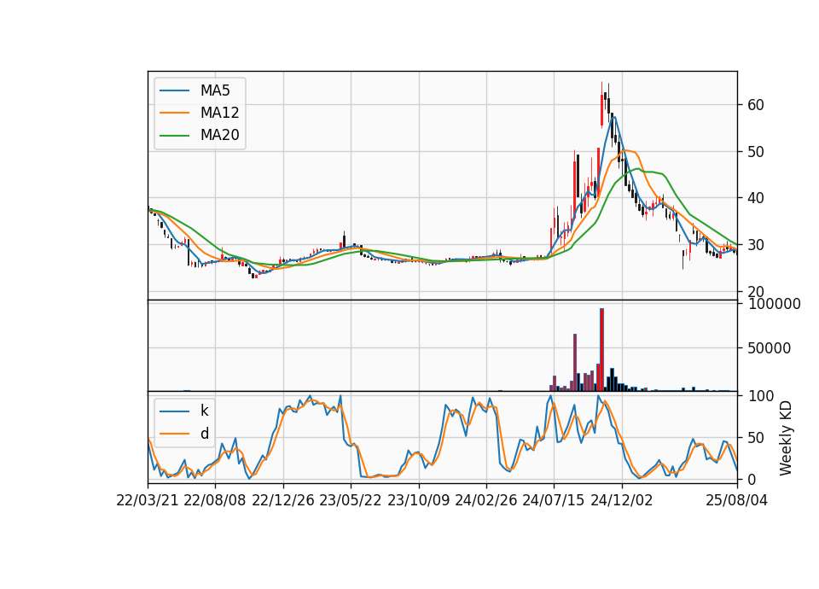The width and height of the screenshot is (819, 589).
Task: Click the 24/07/15 date label
Action: [x=554, y=500]
